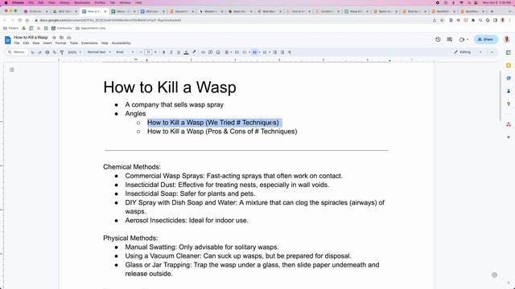The image size is (515, 289).
Task: Clear formatting with the toolbar icon
Action: 290,52
